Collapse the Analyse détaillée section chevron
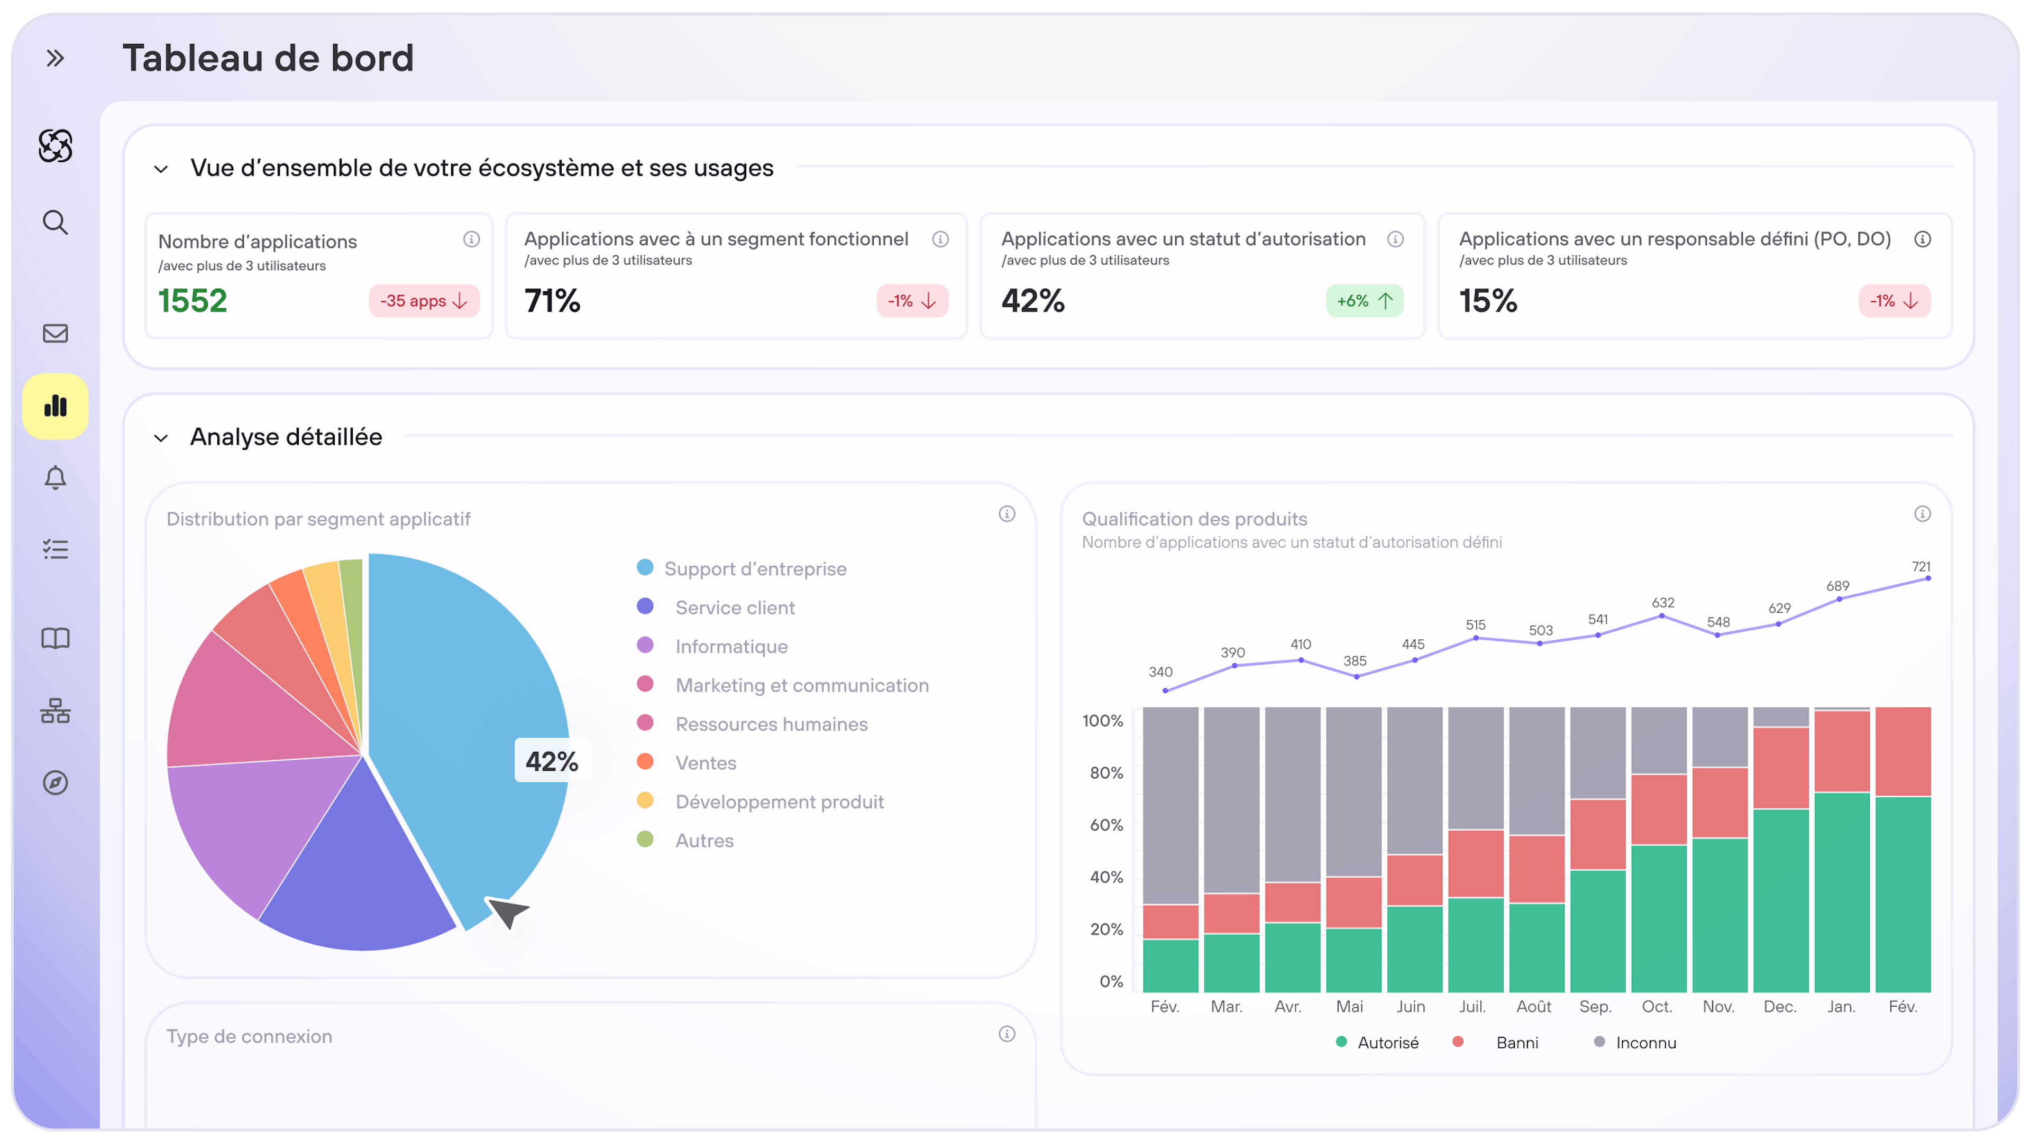2031x1142 pixels. (161, 437)
